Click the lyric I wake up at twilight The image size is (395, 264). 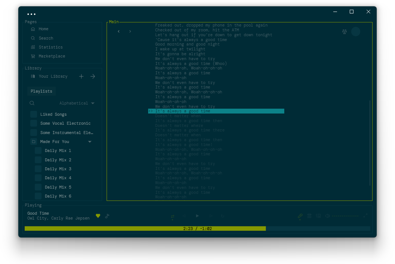pos(180,49)
